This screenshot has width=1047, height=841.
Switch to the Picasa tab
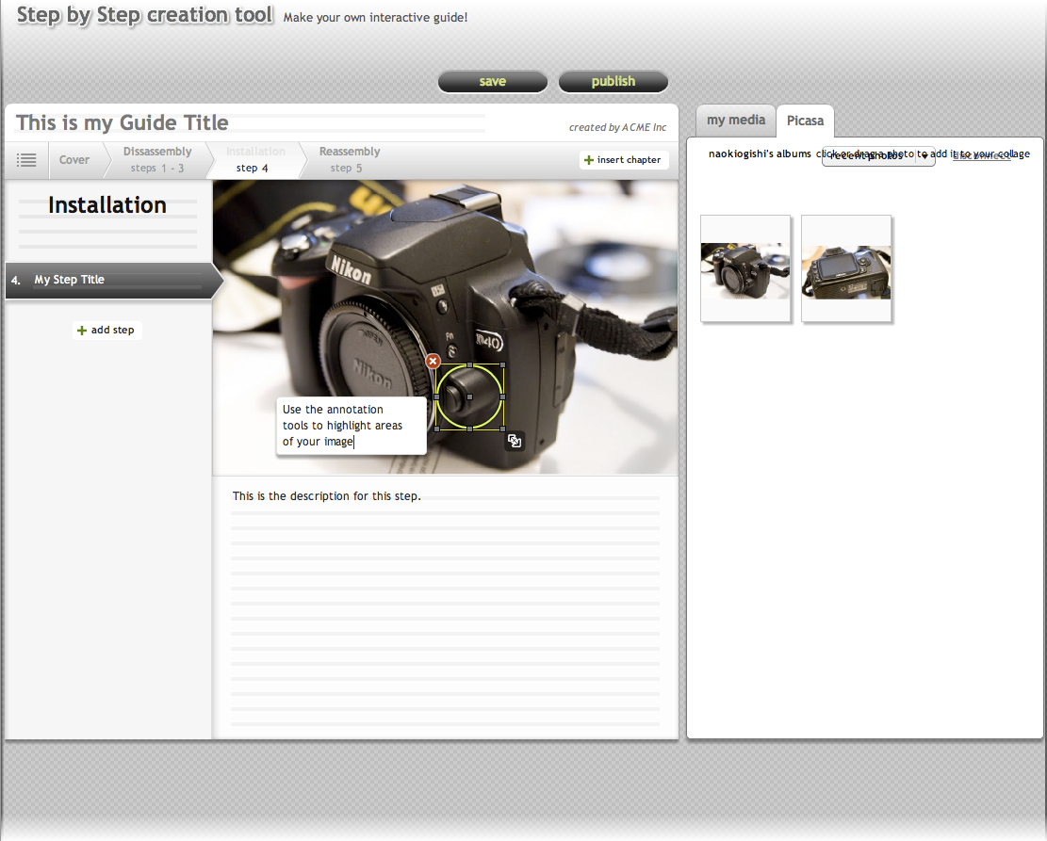(x=806, y=121)
